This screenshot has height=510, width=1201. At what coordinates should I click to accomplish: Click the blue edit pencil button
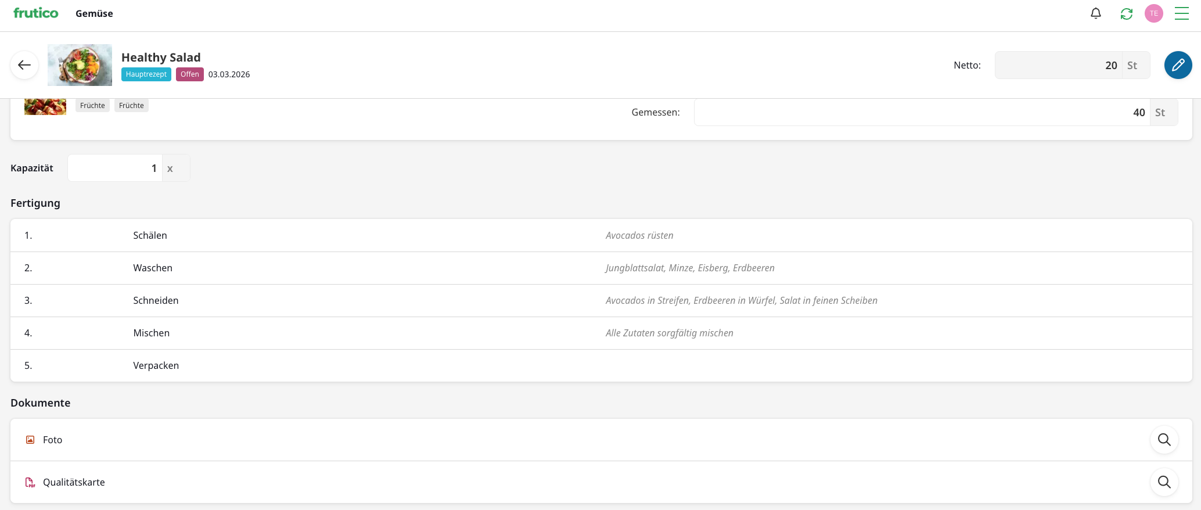click(1178, 65)
